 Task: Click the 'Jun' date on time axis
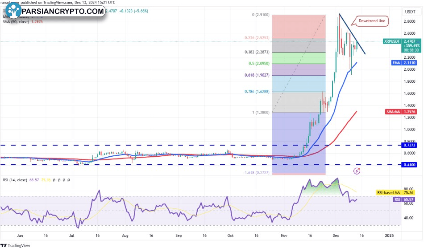point(20,236)
